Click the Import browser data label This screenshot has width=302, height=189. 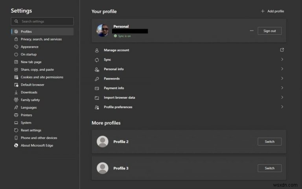(x=120, y=98)
